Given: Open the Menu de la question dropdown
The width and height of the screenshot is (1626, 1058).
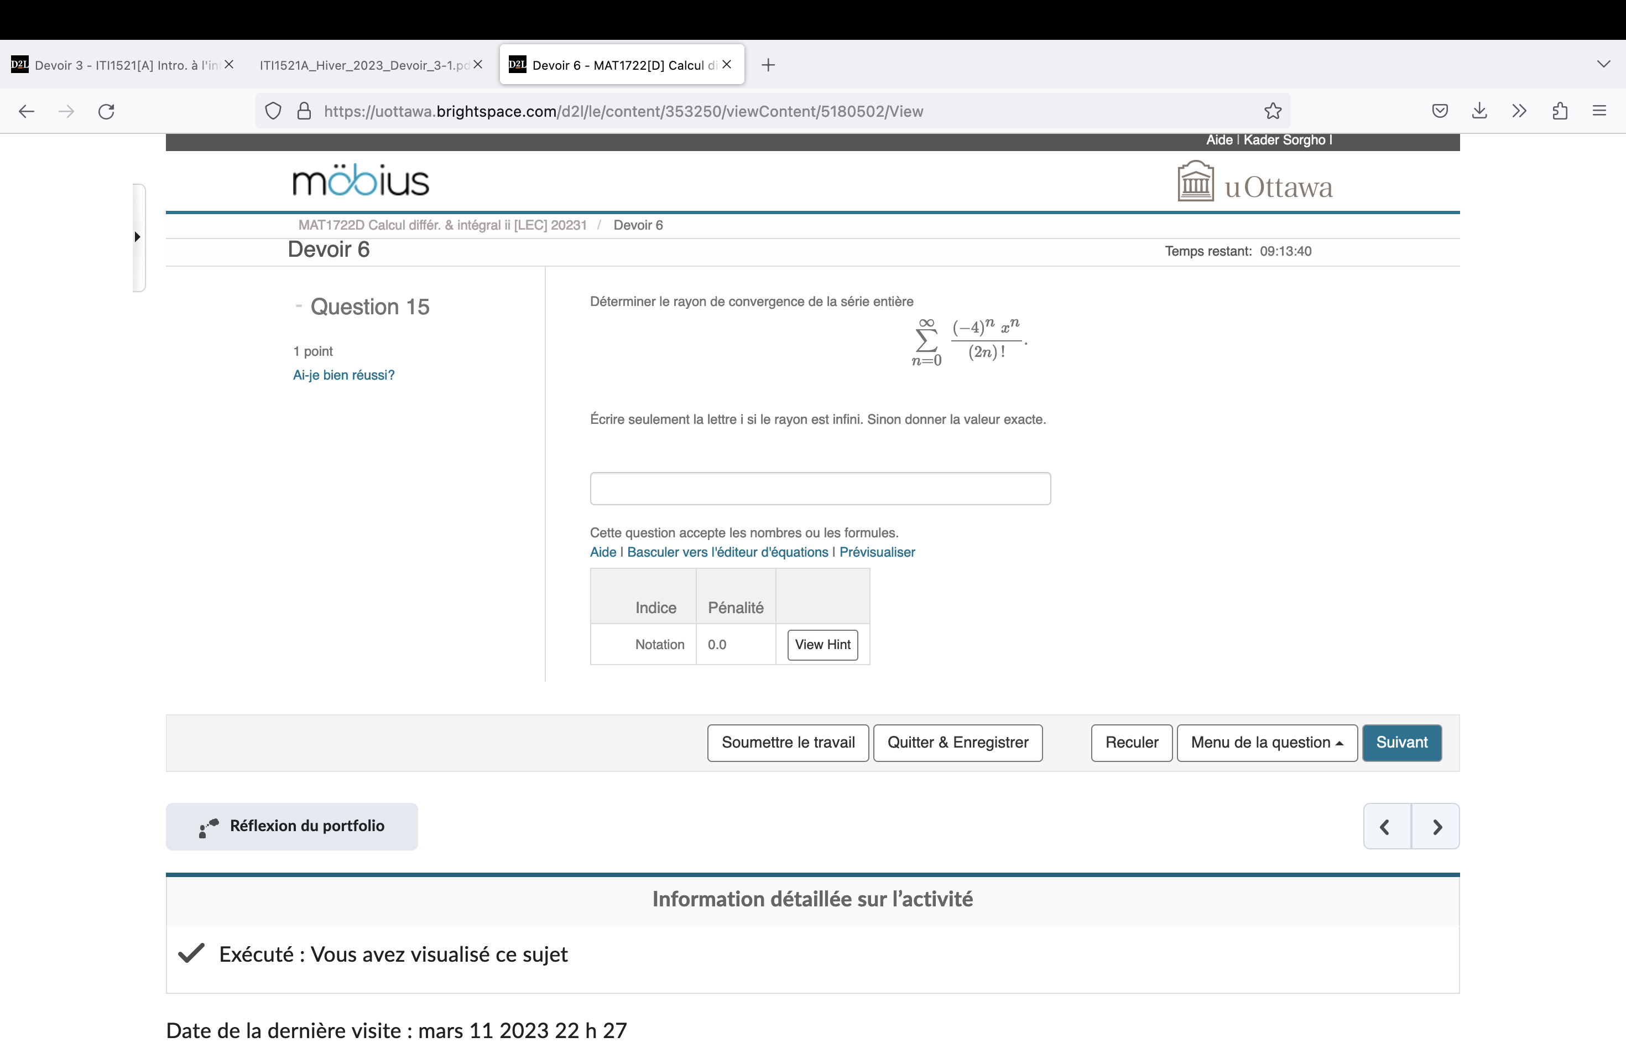Looking at the screenshot, I should pyautogui.click(x=1266, y=743).
